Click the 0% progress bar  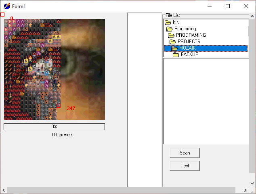[x=54, y=127]
